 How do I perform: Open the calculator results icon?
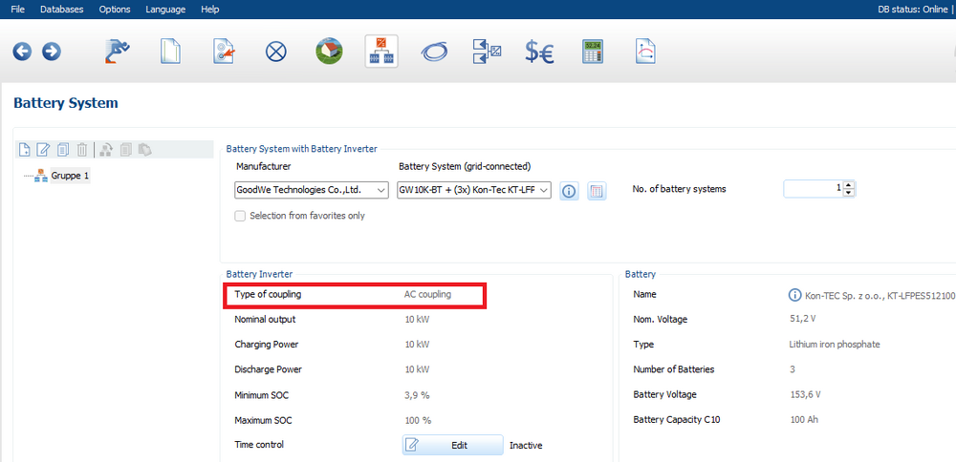pos(593,51)
